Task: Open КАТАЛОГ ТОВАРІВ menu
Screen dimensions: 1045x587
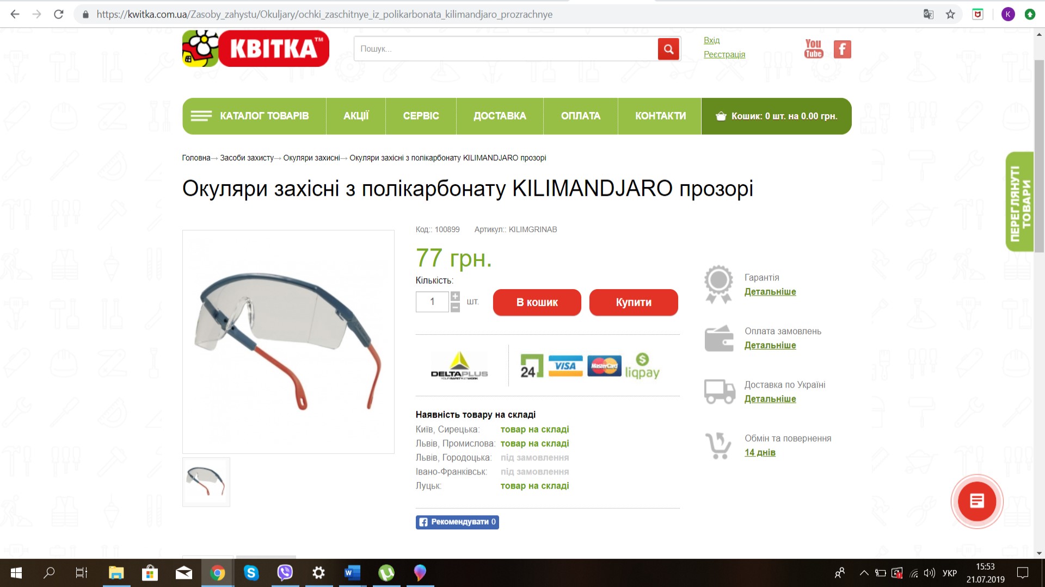Action: pos(254,116)
